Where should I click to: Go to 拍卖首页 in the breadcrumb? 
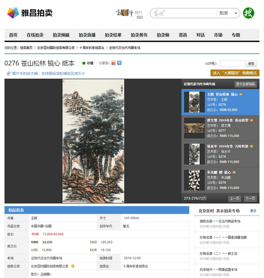[26, 48]
